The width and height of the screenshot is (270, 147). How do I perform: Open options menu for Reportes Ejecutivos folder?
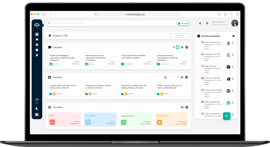114,55
